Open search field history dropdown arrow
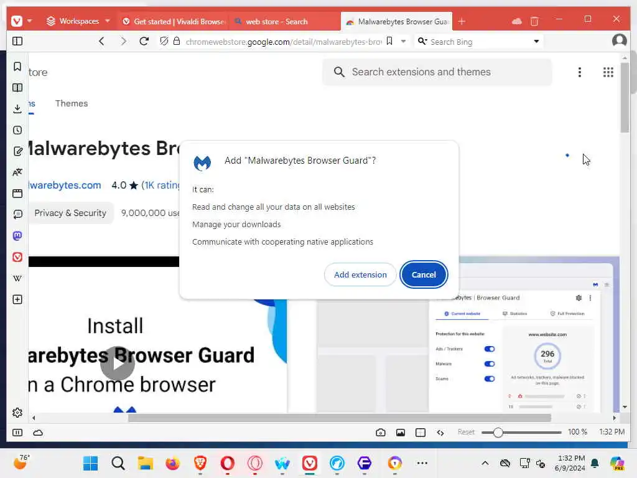This screenshot has height=478, width=637. coord(536,41)
